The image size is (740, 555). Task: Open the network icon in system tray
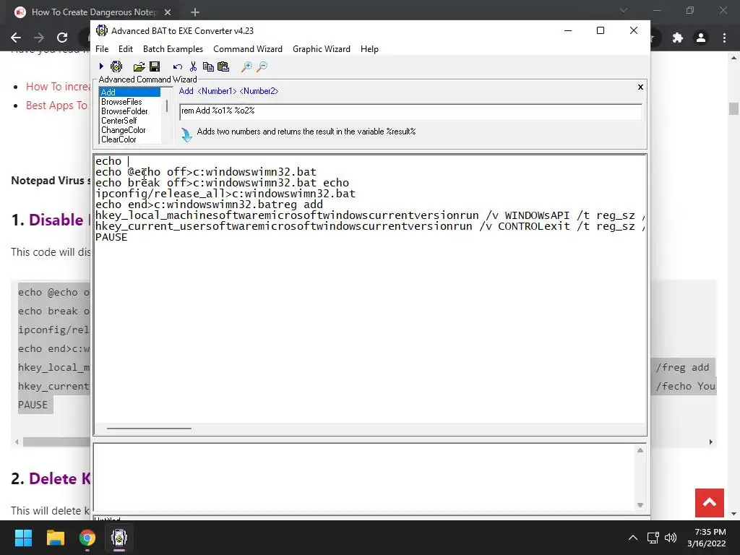pos(653,538)
